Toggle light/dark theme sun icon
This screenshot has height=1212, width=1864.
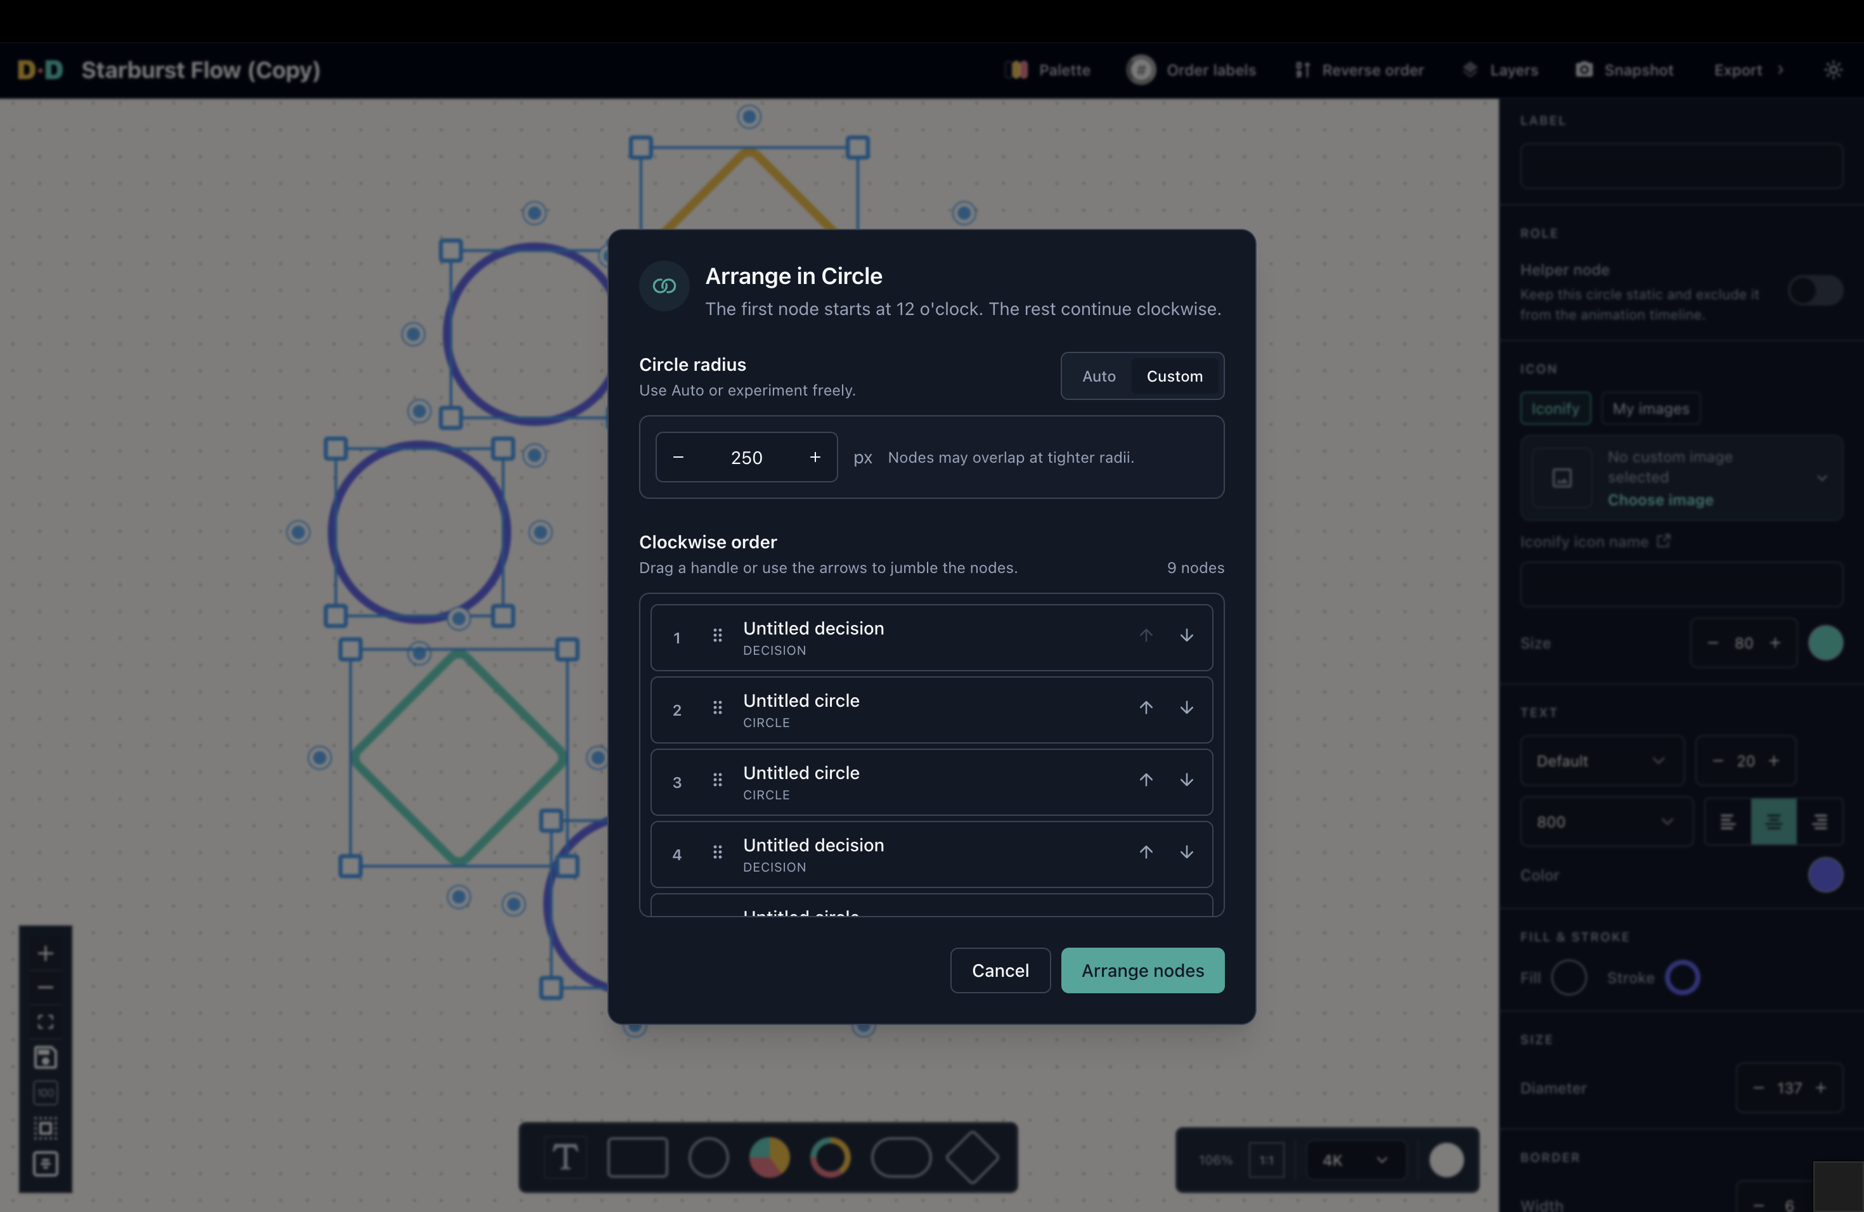pyautogui.click(x=1833, y=70)
